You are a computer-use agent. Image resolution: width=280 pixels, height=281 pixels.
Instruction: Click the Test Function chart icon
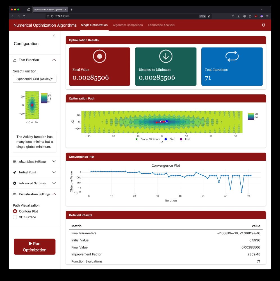point(15,60)
